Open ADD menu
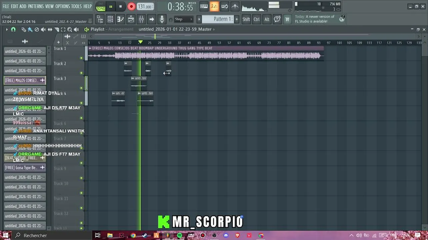Image resolution: width=428 pixels, height=240 pixels. 23,6
